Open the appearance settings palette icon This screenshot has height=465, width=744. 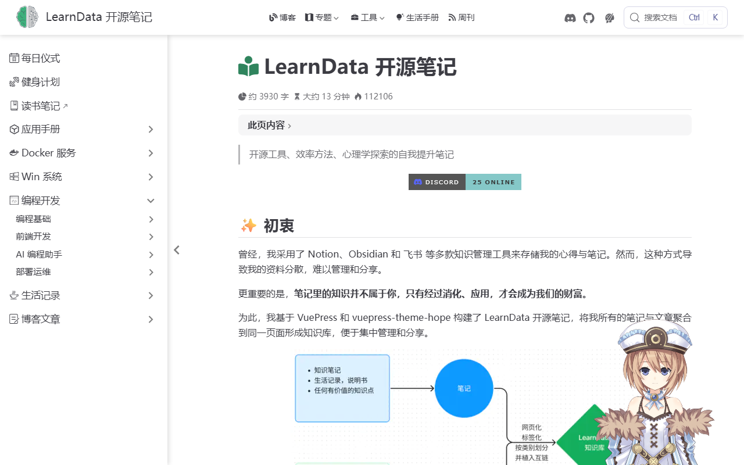click(610, 18)
